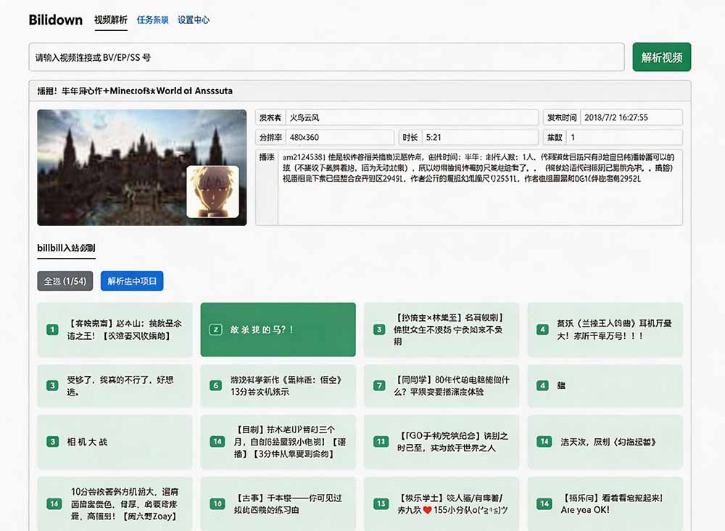Toggle the card with red heart emoji
This screenshot has height=531, width=725.
tap(442, 503)
